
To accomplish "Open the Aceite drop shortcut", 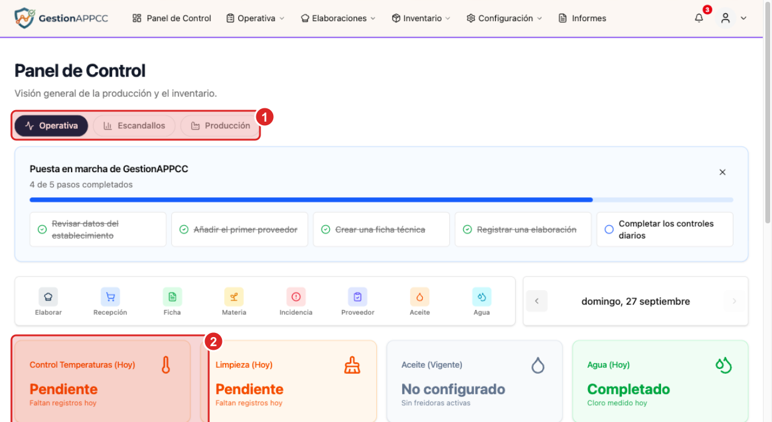I will pos(420,297).
